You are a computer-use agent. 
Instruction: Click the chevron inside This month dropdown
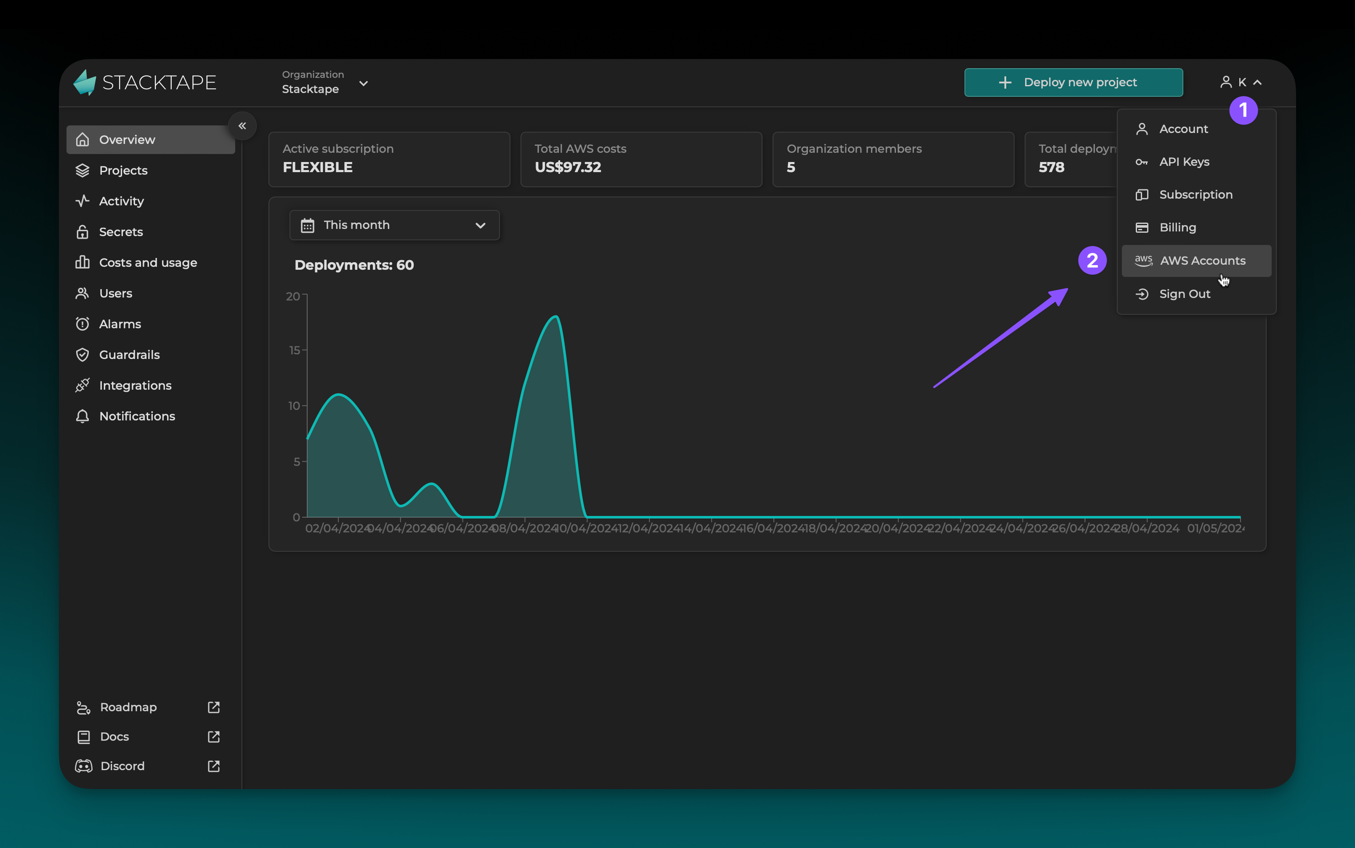[481, 226]
